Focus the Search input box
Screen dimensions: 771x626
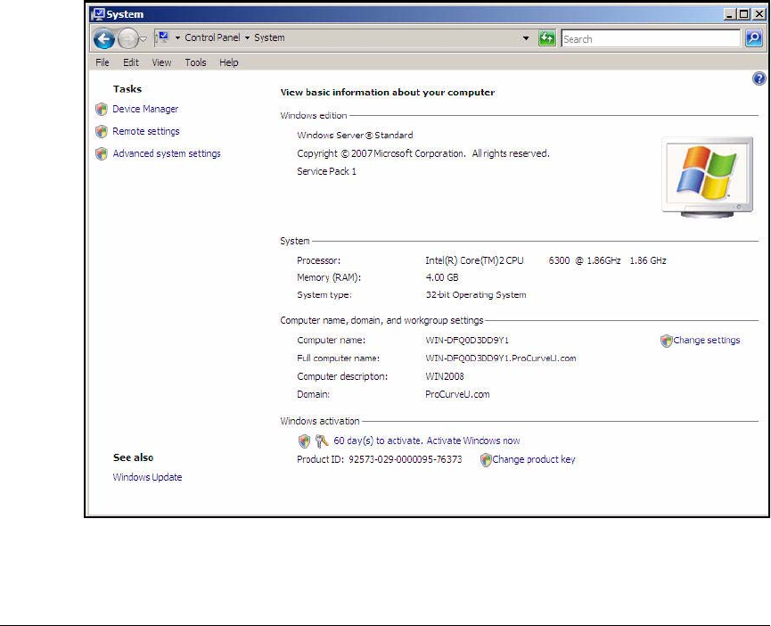651,39
